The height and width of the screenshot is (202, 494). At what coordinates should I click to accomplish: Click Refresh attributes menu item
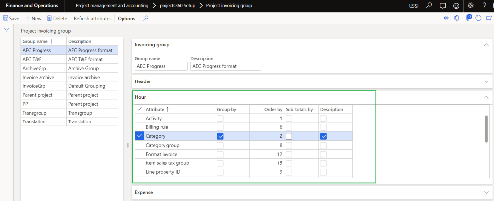click(x=92, y=18)
